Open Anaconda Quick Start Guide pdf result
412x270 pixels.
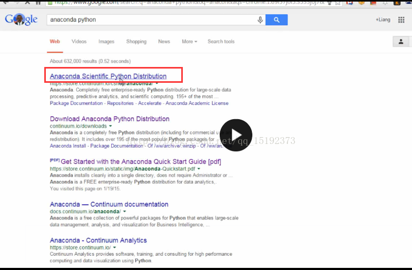[141, 161]
